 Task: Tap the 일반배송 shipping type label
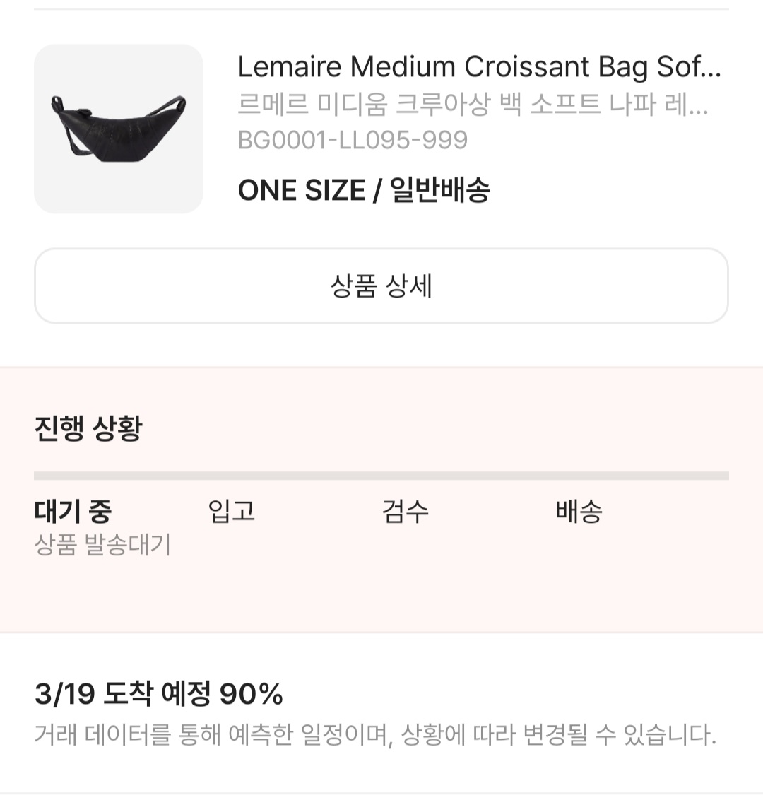[x=440, y=190]
